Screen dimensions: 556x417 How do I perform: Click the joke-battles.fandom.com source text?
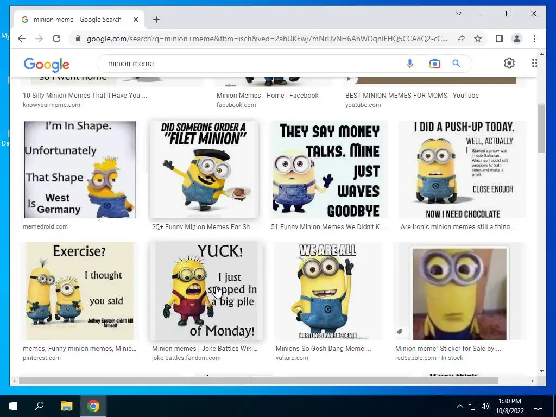point(186,358)
